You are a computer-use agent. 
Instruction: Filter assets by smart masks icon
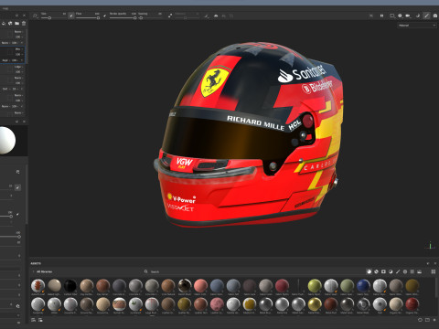[x=383, y=271]
